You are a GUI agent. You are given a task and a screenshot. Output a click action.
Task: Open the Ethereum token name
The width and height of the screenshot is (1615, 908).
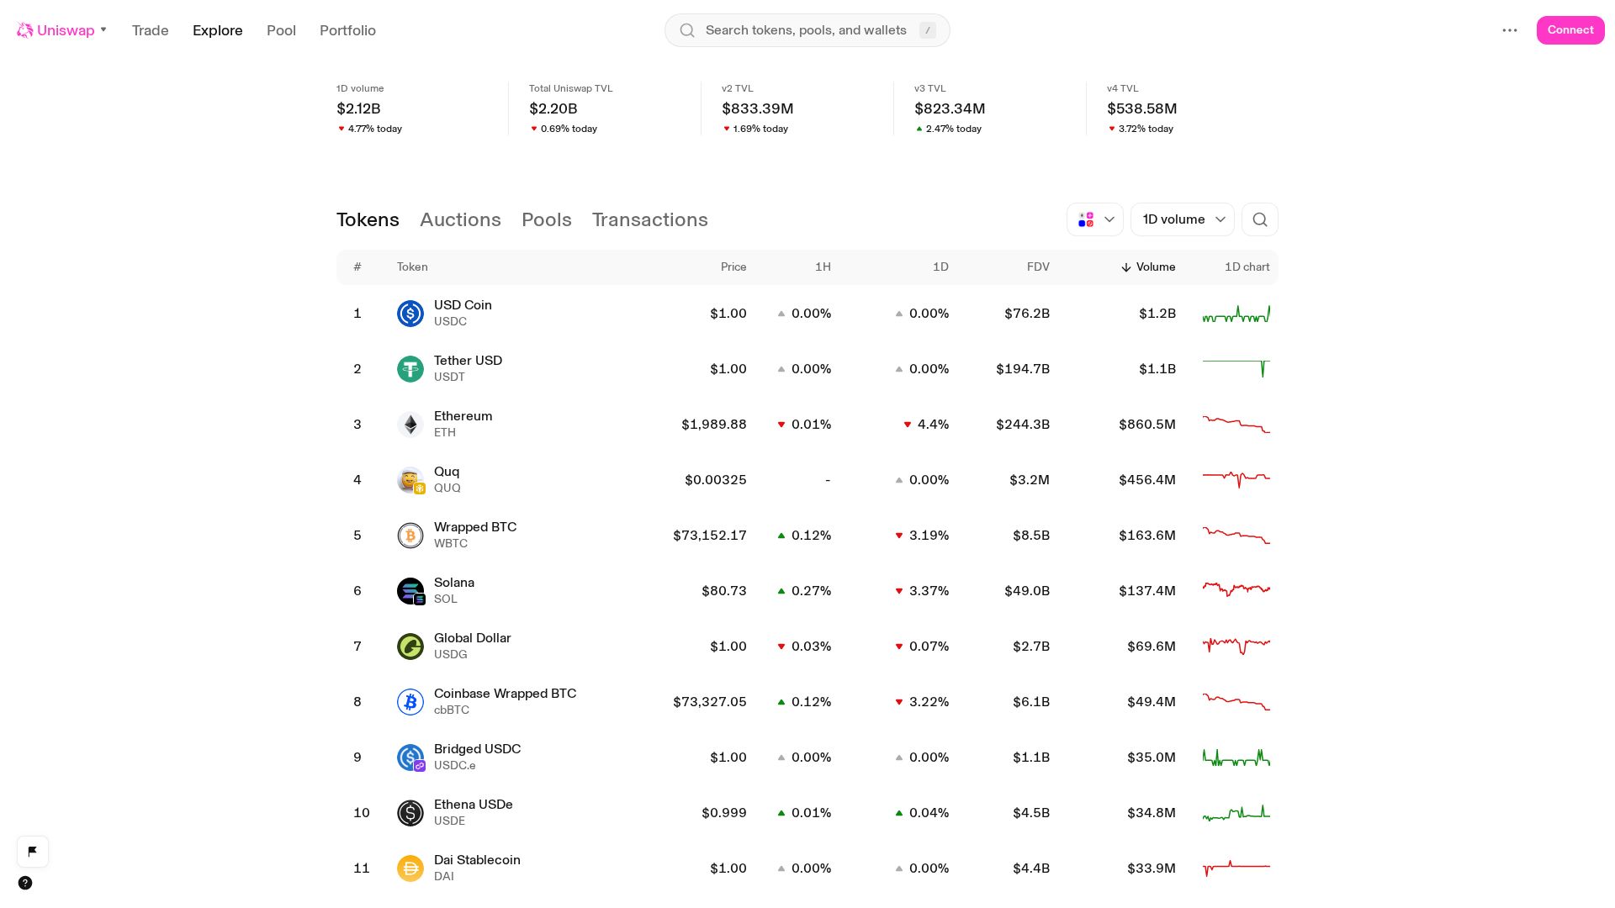pyautogui.click(x=463, y=416)
